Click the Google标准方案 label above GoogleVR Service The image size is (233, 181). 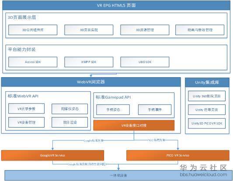93,141
